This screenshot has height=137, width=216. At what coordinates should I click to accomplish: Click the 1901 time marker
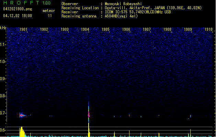click(x=24, y=30)
